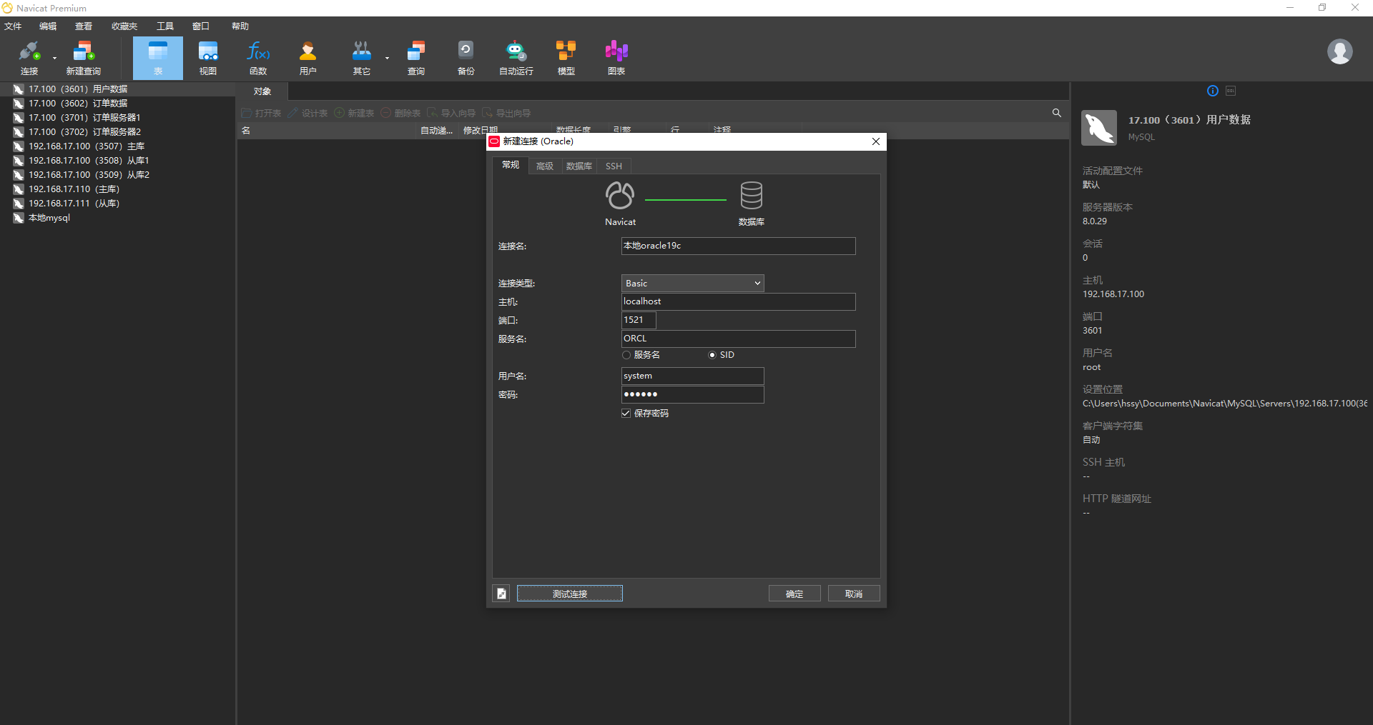The width and height of the screenshot is (1373, 725).
Task: Click the search magnifier icon in object pane
Action: pyautogui.click(x=1056, y=113)
